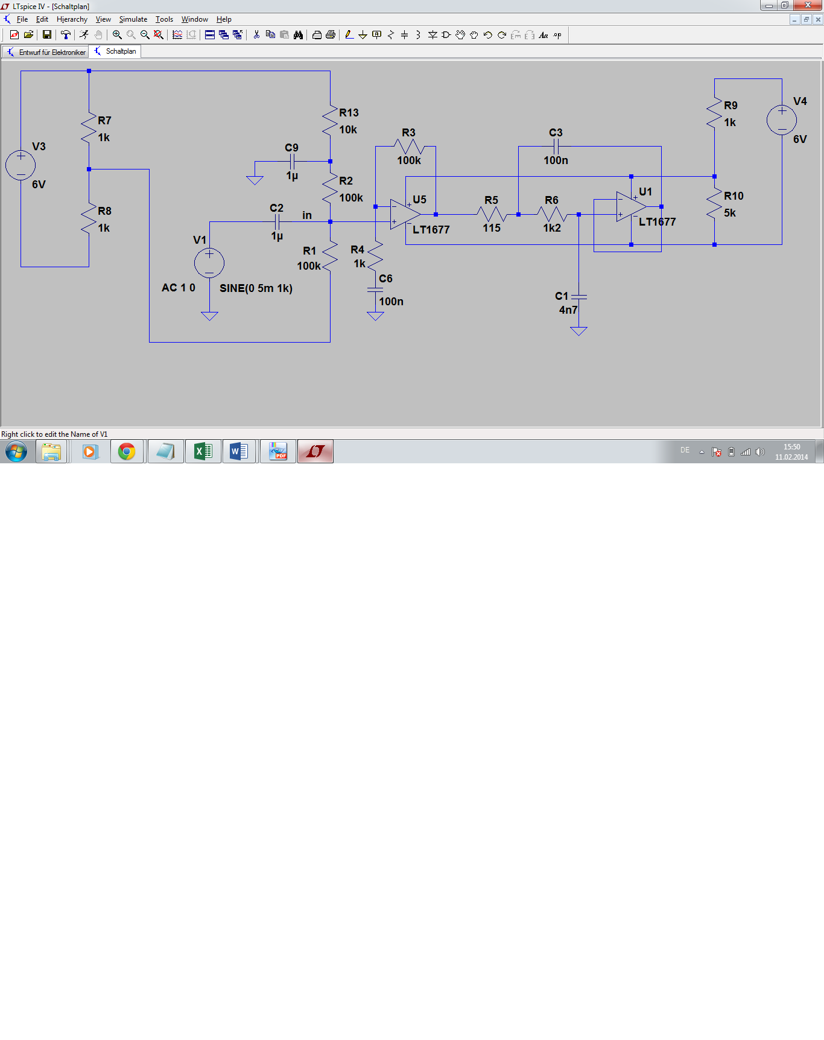Select the Move open-hand tool
The image size is (824, 1040).
pos(460,35)
